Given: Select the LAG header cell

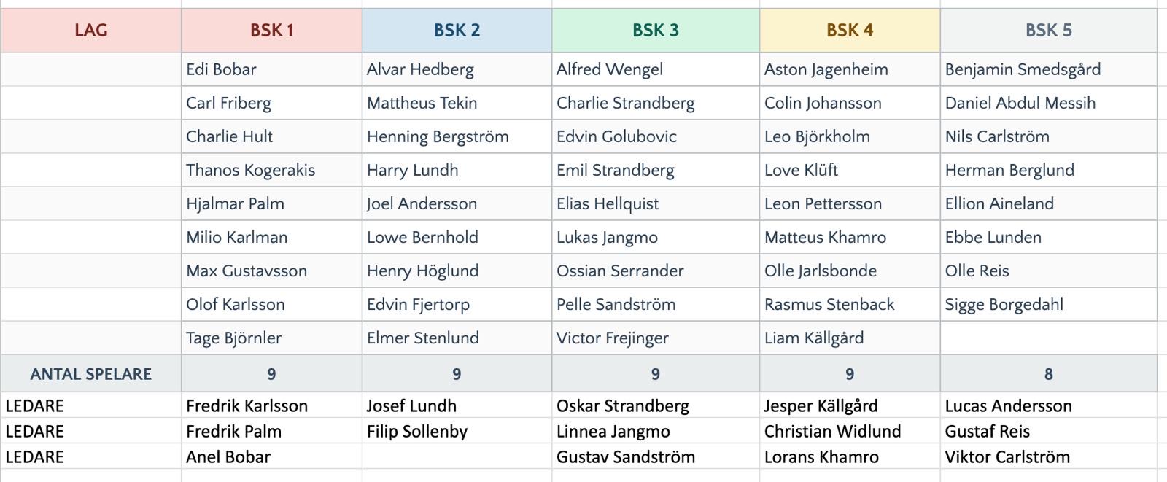Looking at the screenshot, I should click(90, 31).
